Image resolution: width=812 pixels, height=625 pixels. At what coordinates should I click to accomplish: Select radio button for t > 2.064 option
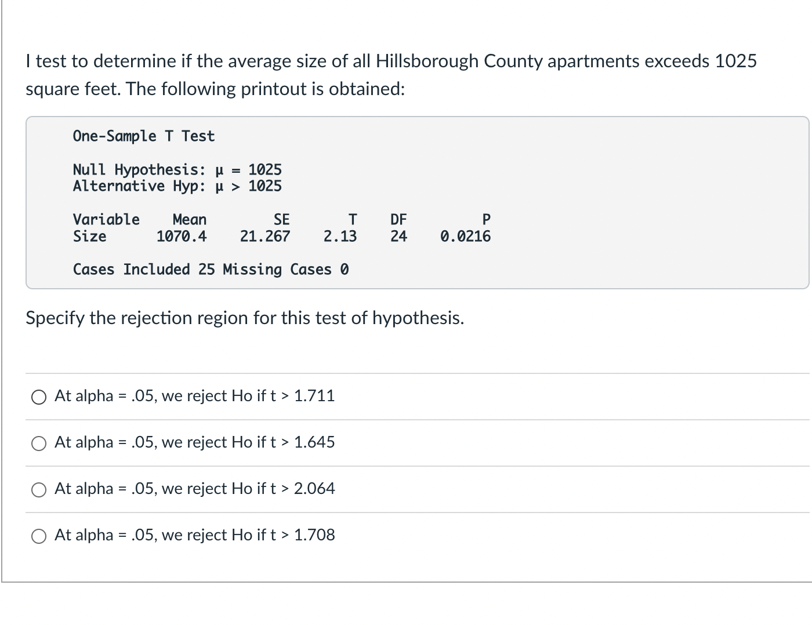pos(38,490)
